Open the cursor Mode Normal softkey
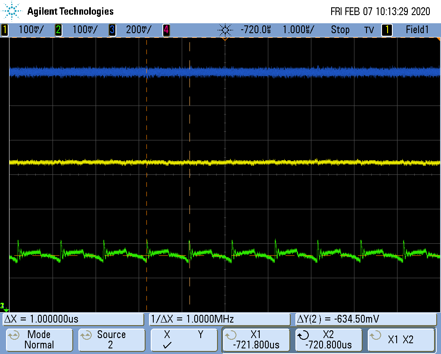441x354 pixels. (x=39, y=340)
